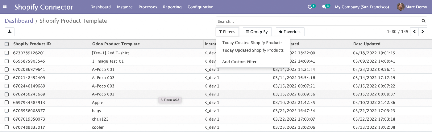This screenshot has width=432, height=132.
Task: Open the 1_image_test_01 record
Action: tap(108, 61)
